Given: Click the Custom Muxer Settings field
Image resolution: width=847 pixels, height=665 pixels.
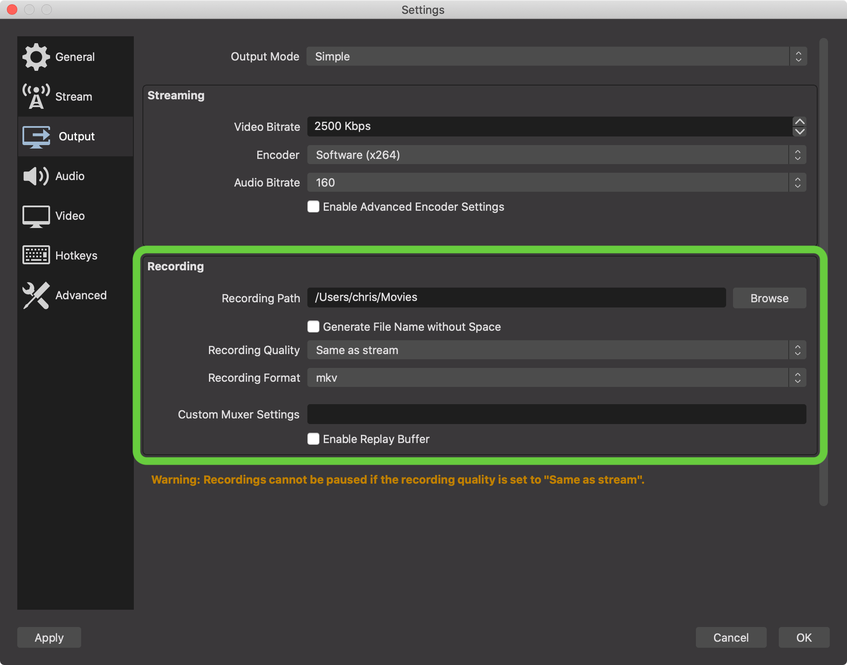Looking at the screenshot, I should (556, 414).
